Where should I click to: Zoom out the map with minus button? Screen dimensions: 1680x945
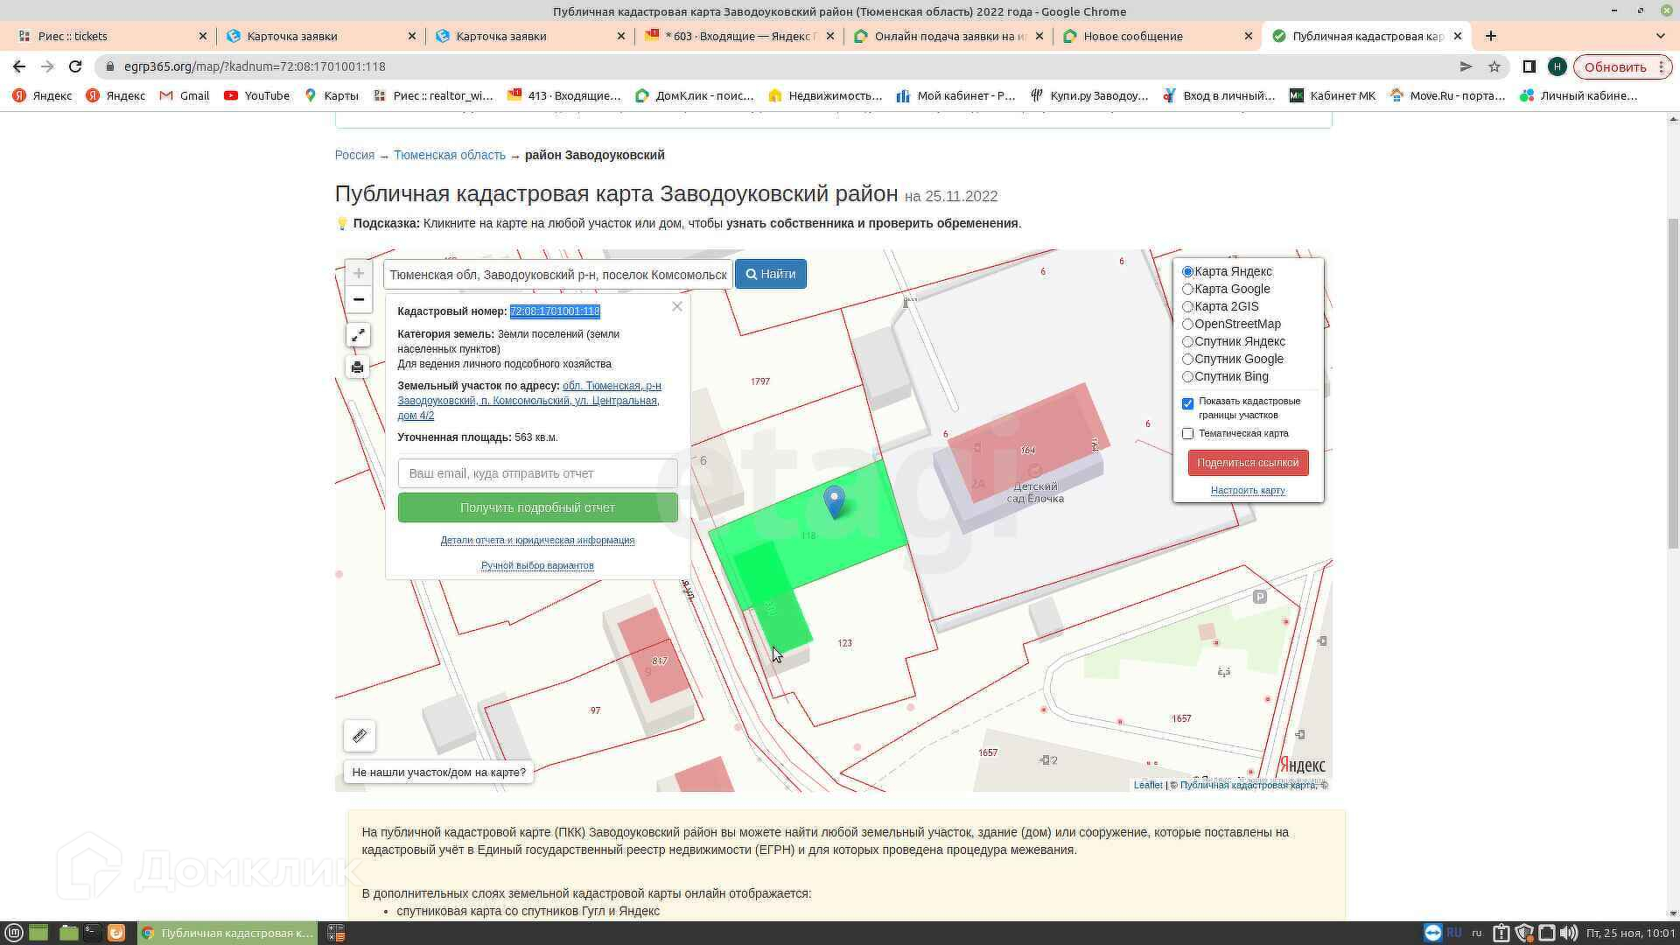[358, 300]
